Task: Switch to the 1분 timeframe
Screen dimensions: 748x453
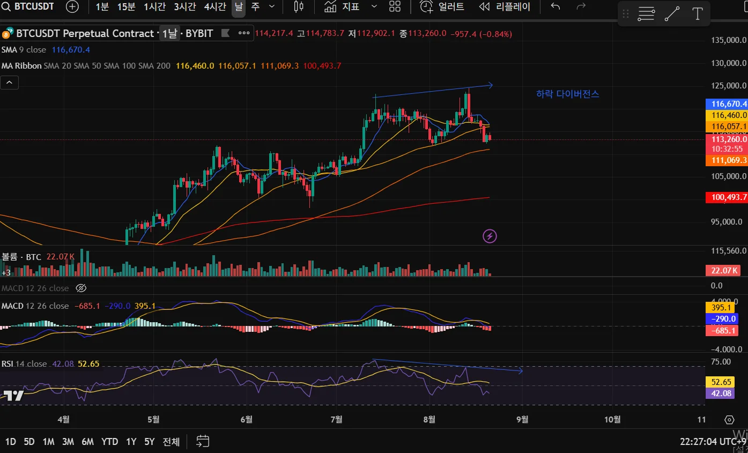Action: coord(102,7)
